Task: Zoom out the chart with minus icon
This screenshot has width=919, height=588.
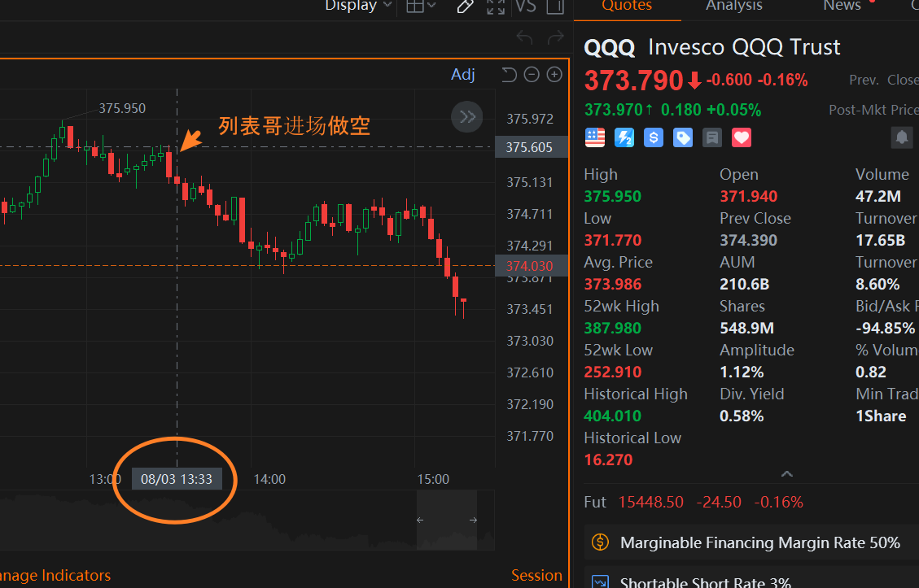Action: tap(532, 74)
